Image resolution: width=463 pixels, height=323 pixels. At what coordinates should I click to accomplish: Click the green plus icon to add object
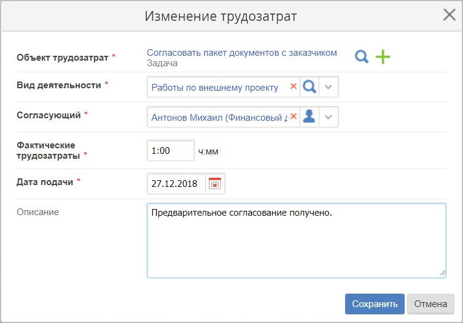click(383, 57)
